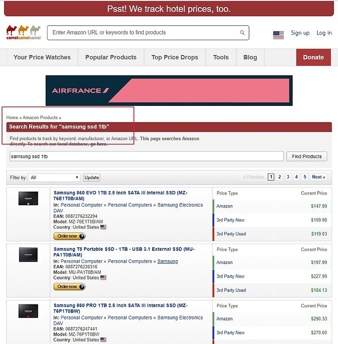Image resolution: width=338 pixels, height=344 pixels.
Task: Click 3rd Party Used price $119.03
Action: tap(319, 234)
